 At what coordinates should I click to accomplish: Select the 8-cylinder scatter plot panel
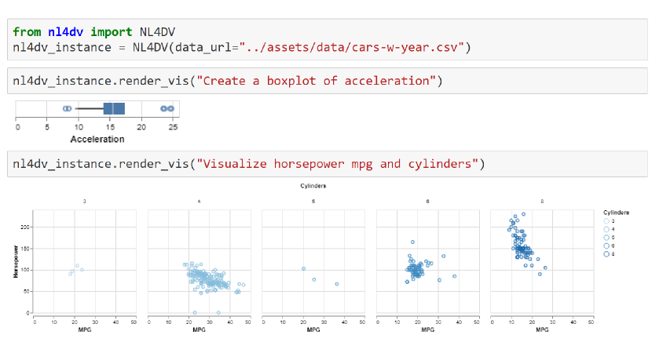(542, 262)
